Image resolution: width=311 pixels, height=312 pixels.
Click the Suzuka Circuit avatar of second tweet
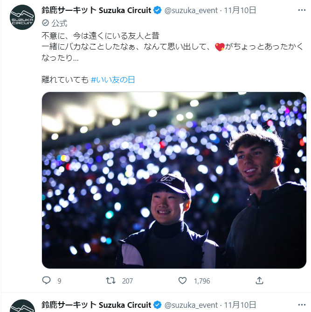point(22,306)
